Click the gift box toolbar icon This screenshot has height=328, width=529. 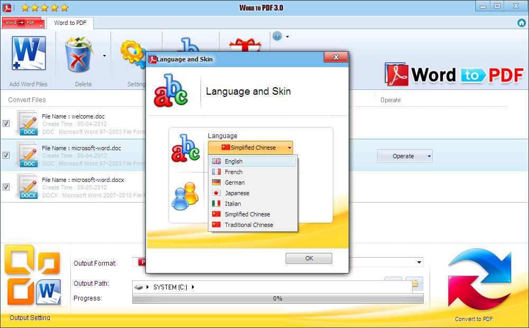coord(245,45)
